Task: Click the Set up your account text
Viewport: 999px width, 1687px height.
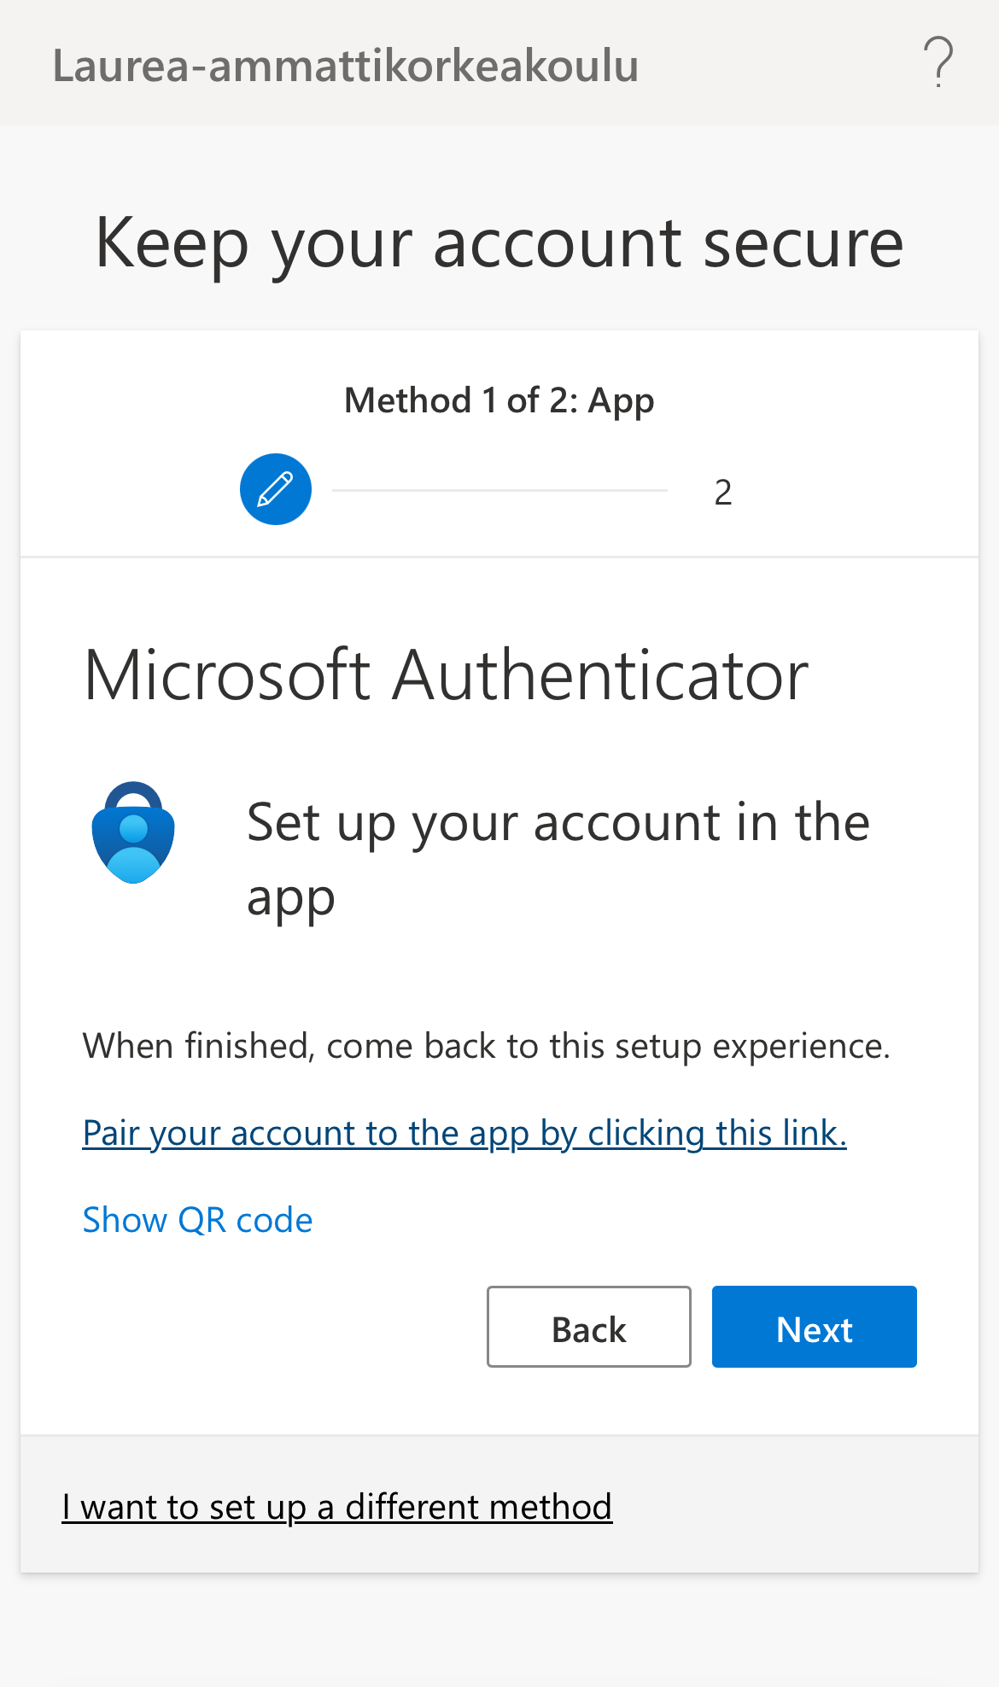Action: click(558, 859)
